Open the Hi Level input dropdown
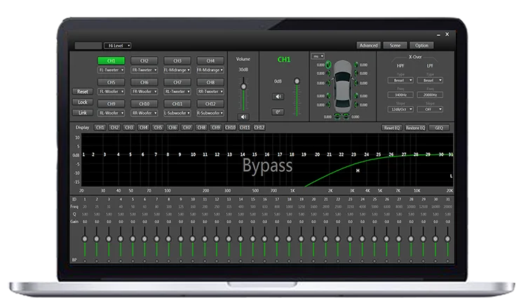Viewport: 526px width, 306px height. point(117,46)
